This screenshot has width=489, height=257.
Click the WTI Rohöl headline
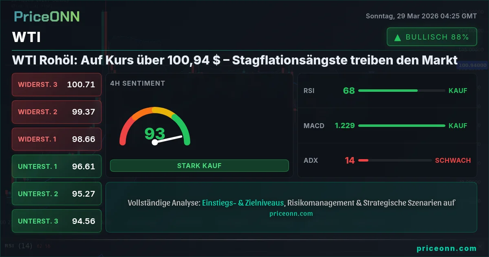coord(235,60)
